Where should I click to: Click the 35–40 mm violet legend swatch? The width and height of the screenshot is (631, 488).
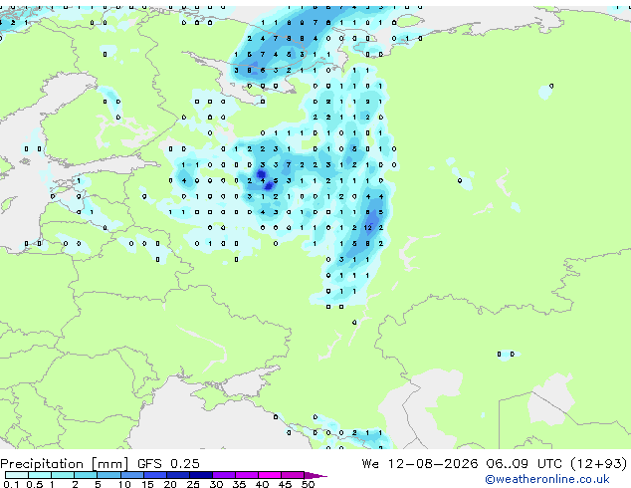coord(246,475)
